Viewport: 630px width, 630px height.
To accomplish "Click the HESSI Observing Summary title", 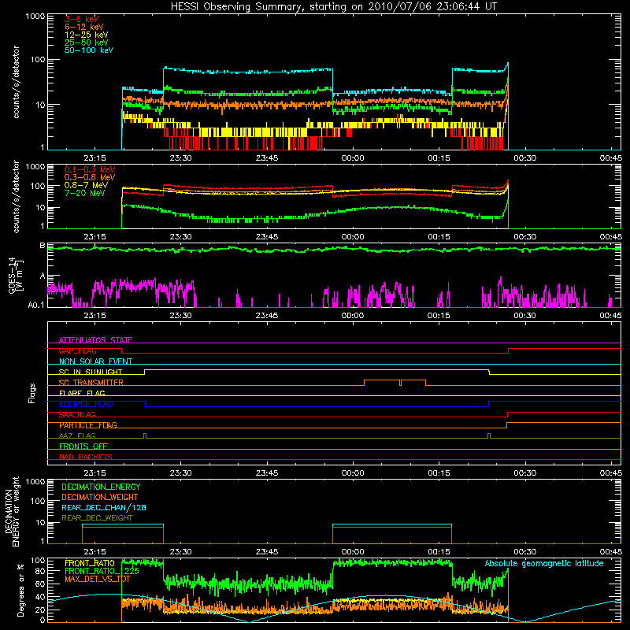I will coord(333,7).
